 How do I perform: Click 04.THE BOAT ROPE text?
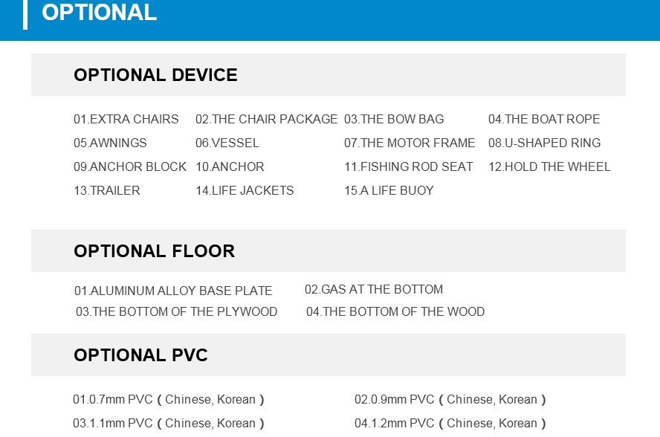[x=544, y=119]
